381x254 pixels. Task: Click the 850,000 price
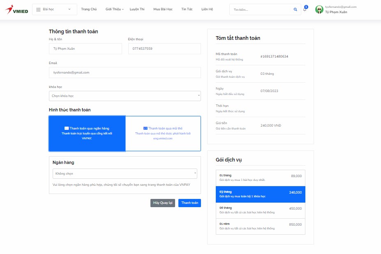point(295,224)
